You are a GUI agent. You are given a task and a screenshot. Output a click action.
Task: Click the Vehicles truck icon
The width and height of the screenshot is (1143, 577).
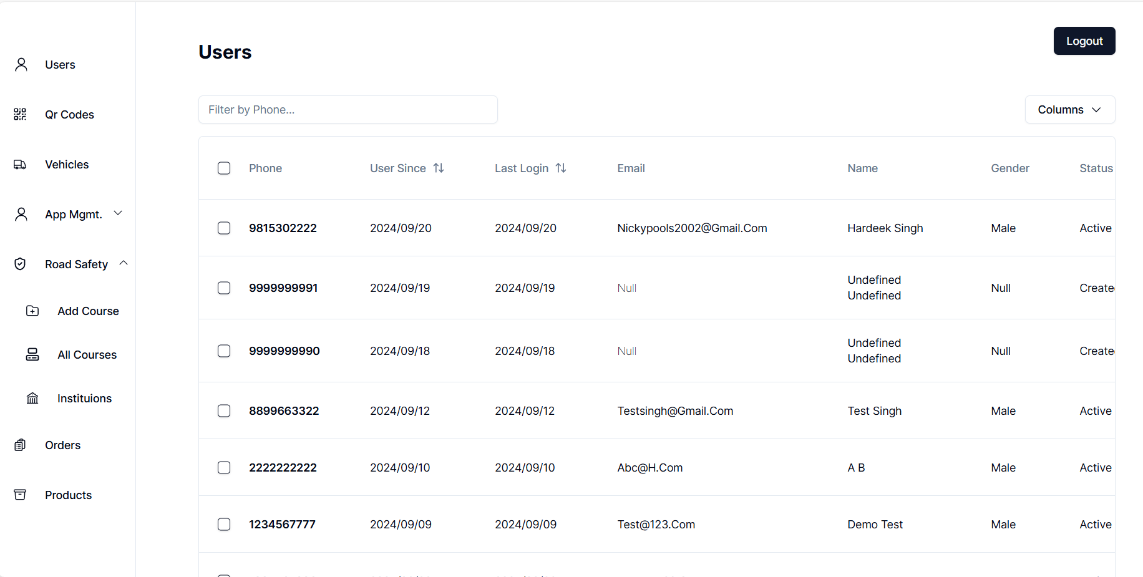coord(20,165)
